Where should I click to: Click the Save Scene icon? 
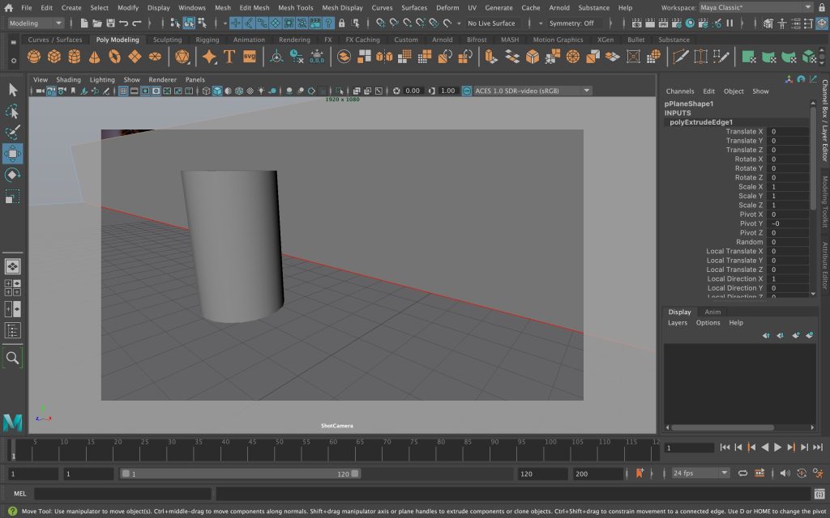[x=110, y=23]
